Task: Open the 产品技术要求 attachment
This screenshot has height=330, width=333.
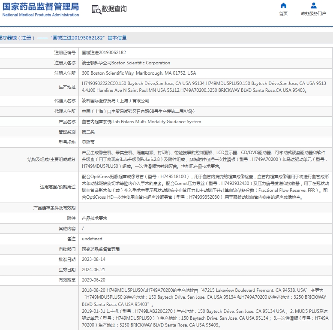Action: 95,218
